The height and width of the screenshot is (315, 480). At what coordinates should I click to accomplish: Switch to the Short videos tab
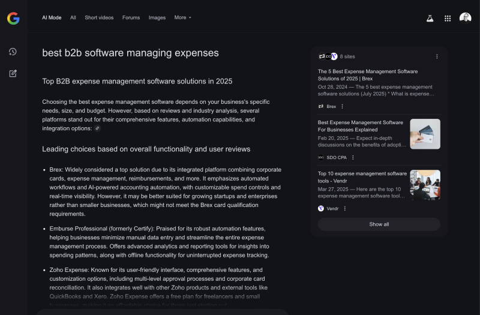[99, 17]
